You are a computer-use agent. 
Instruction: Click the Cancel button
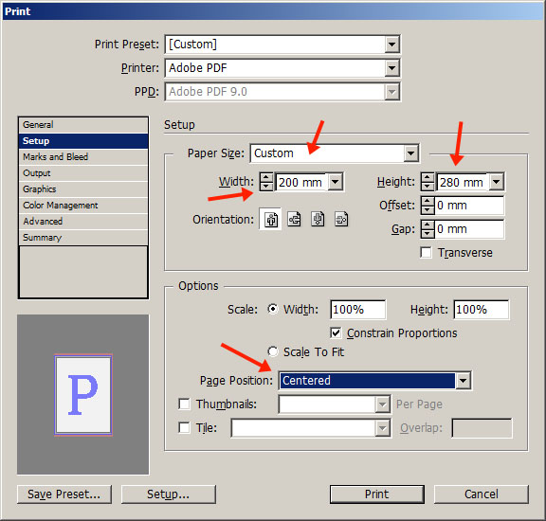(482, 494)
